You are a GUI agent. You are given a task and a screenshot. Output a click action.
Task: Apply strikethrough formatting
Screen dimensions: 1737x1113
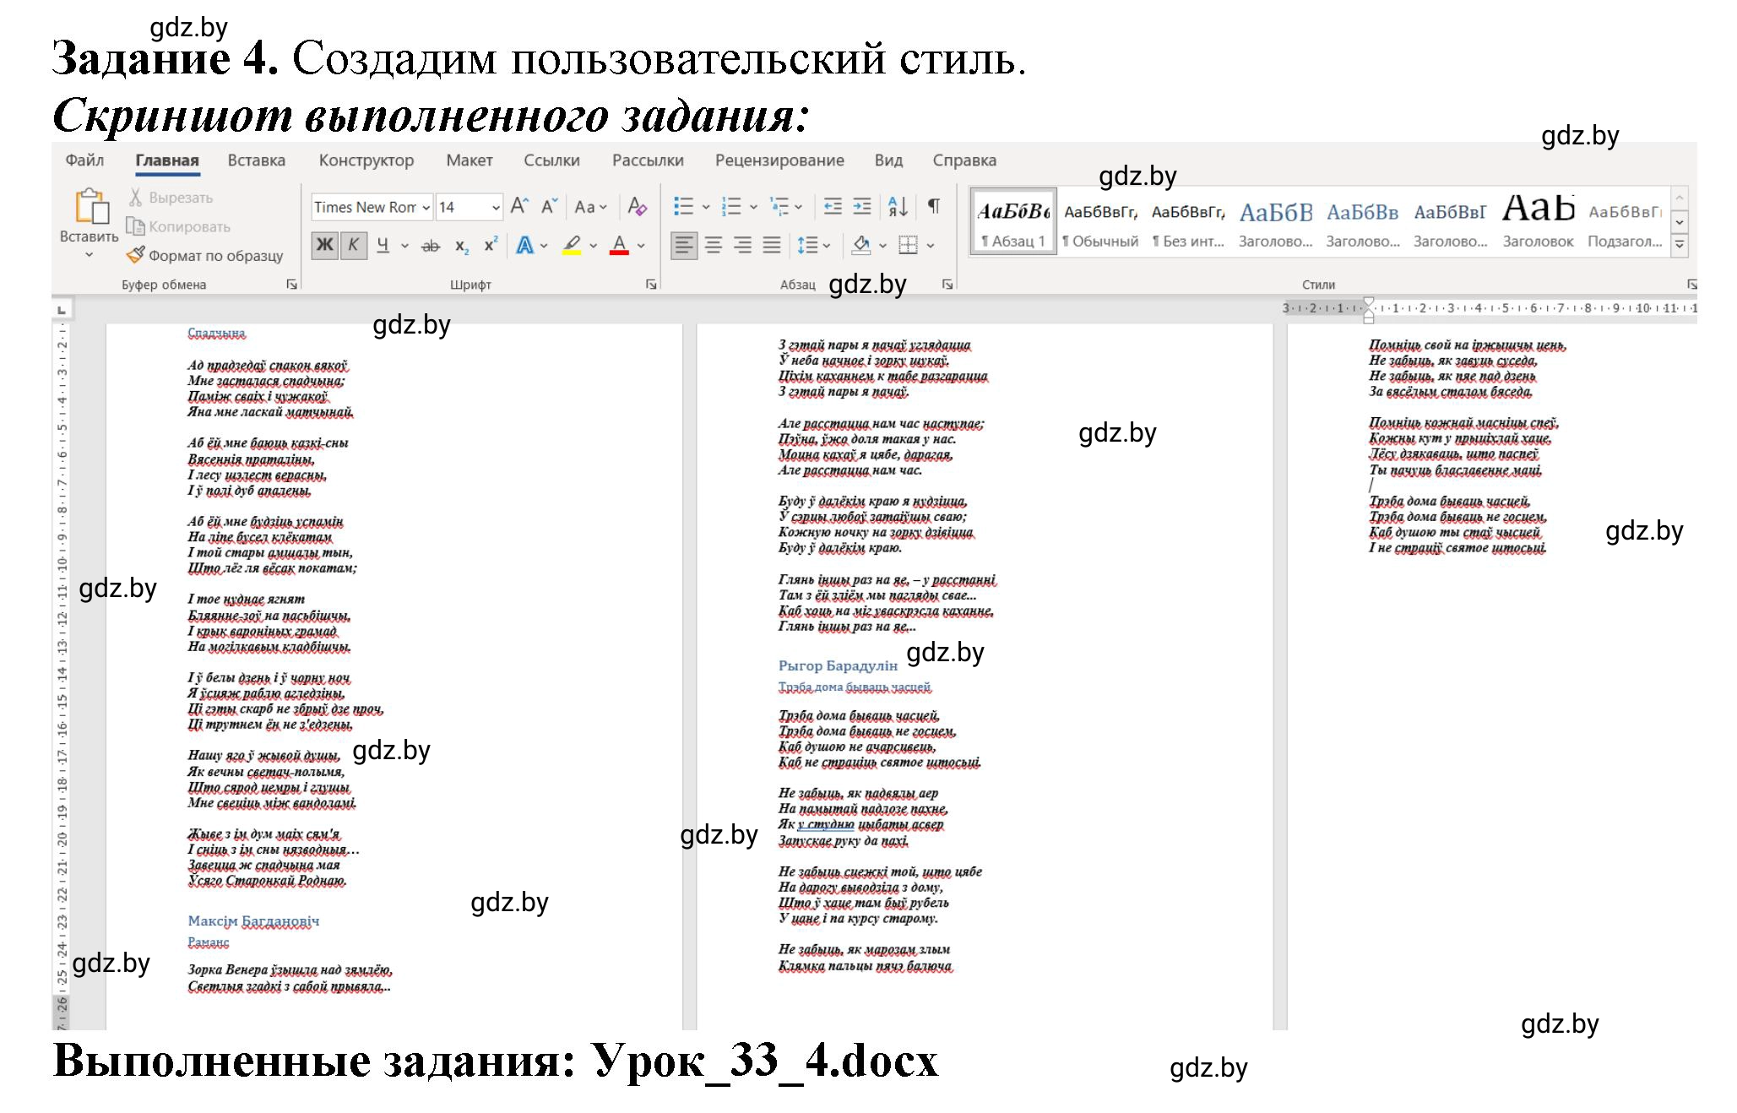pyautogui.click(x=431, y=246)
